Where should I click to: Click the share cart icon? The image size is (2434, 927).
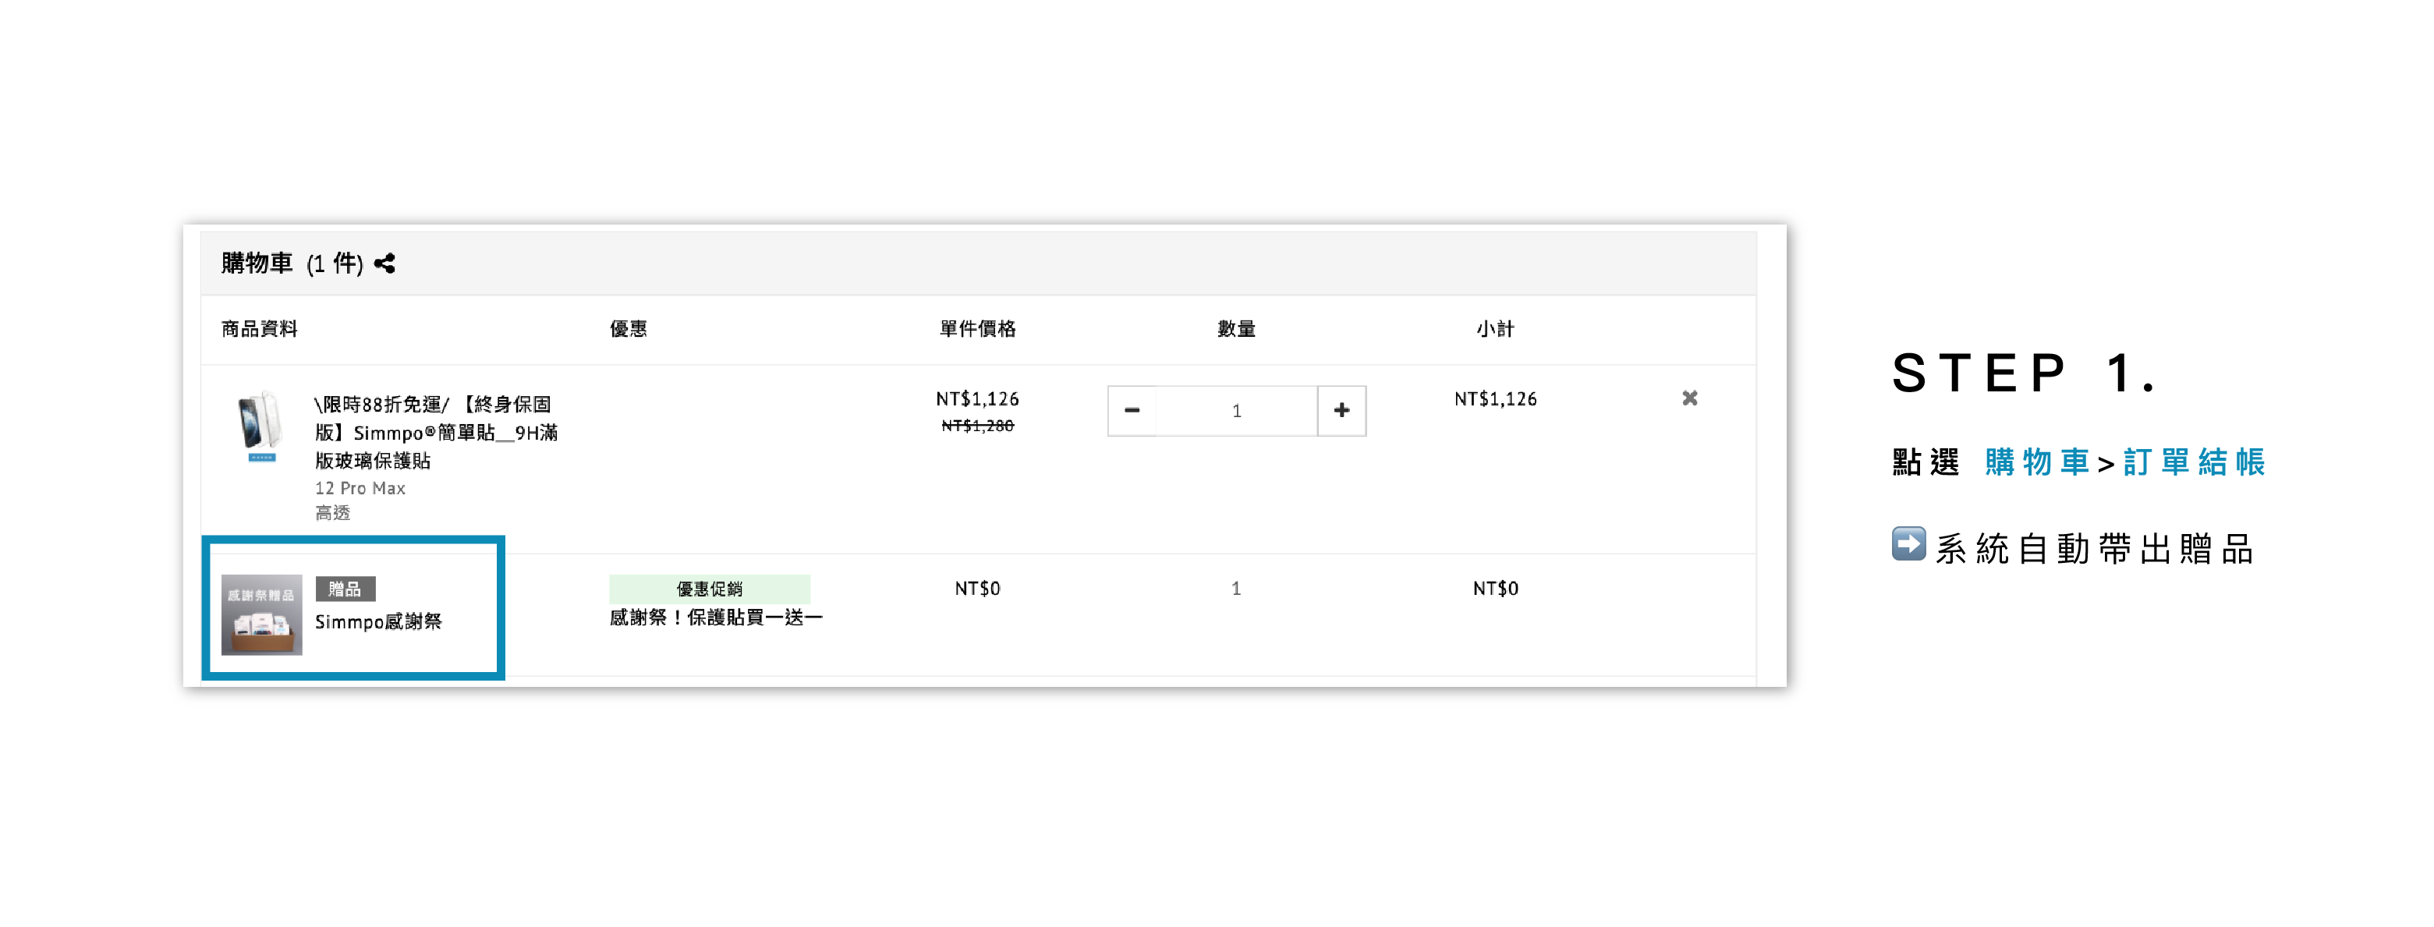(384, 264)
